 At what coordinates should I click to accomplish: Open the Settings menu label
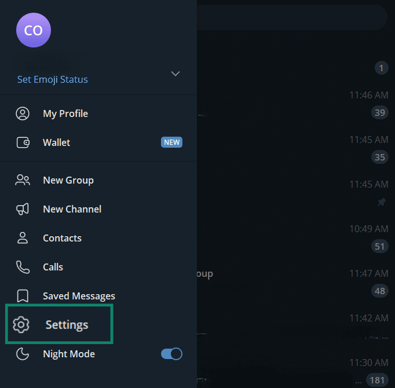tap(67, 325)
